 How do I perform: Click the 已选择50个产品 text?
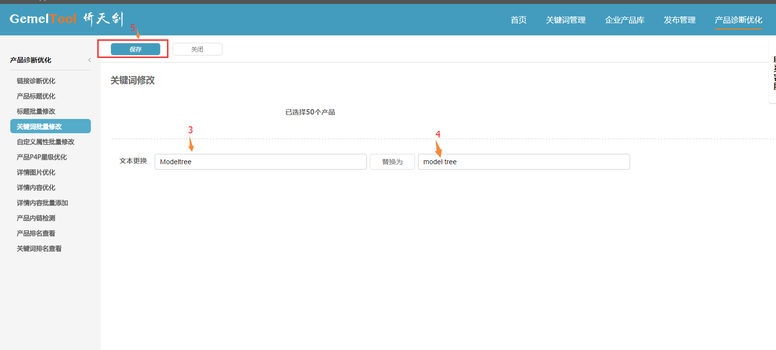[x=310, y=112]
